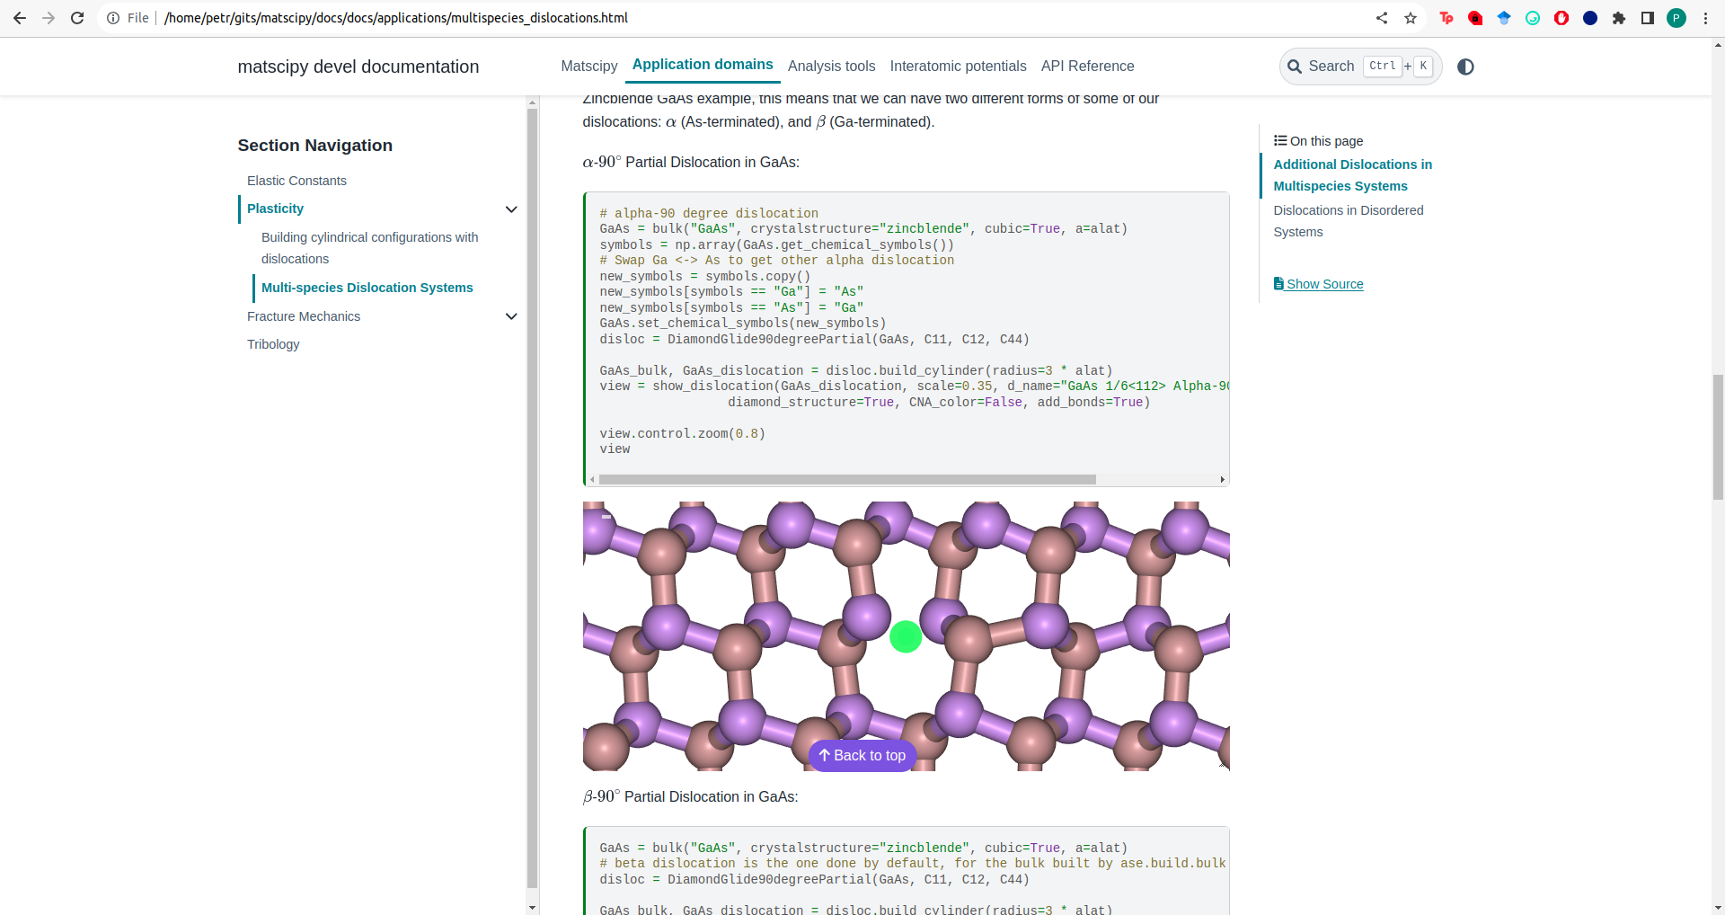Click the document icon beside Show Source
This screenshot has width=1725, height=915.
(1278, 283)
